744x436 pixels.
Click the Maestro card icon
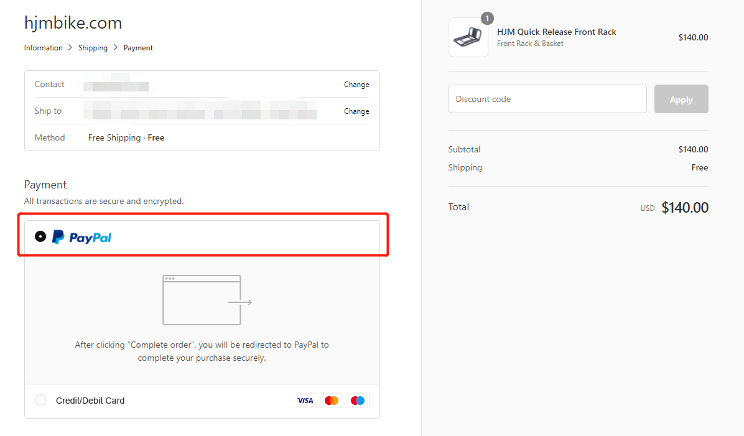357,401
